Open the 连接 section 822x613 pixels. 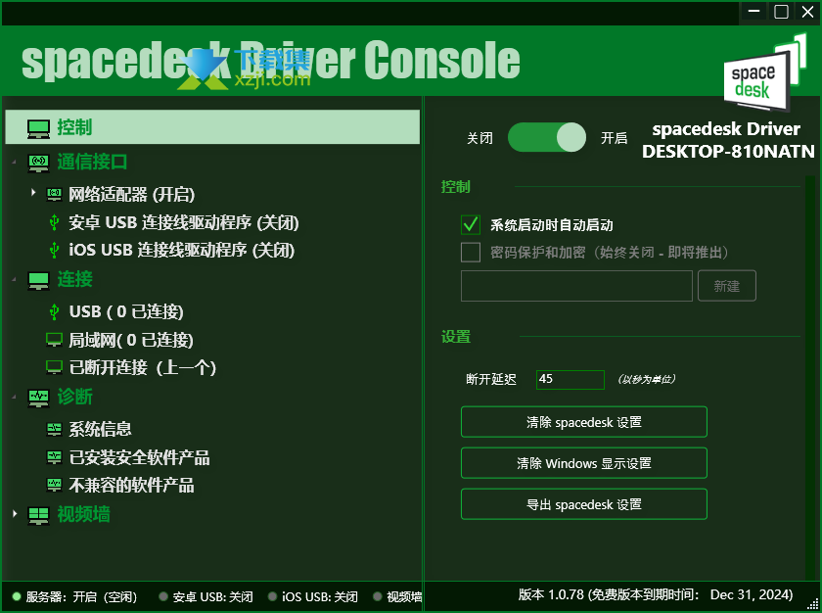tap(75, 279)
